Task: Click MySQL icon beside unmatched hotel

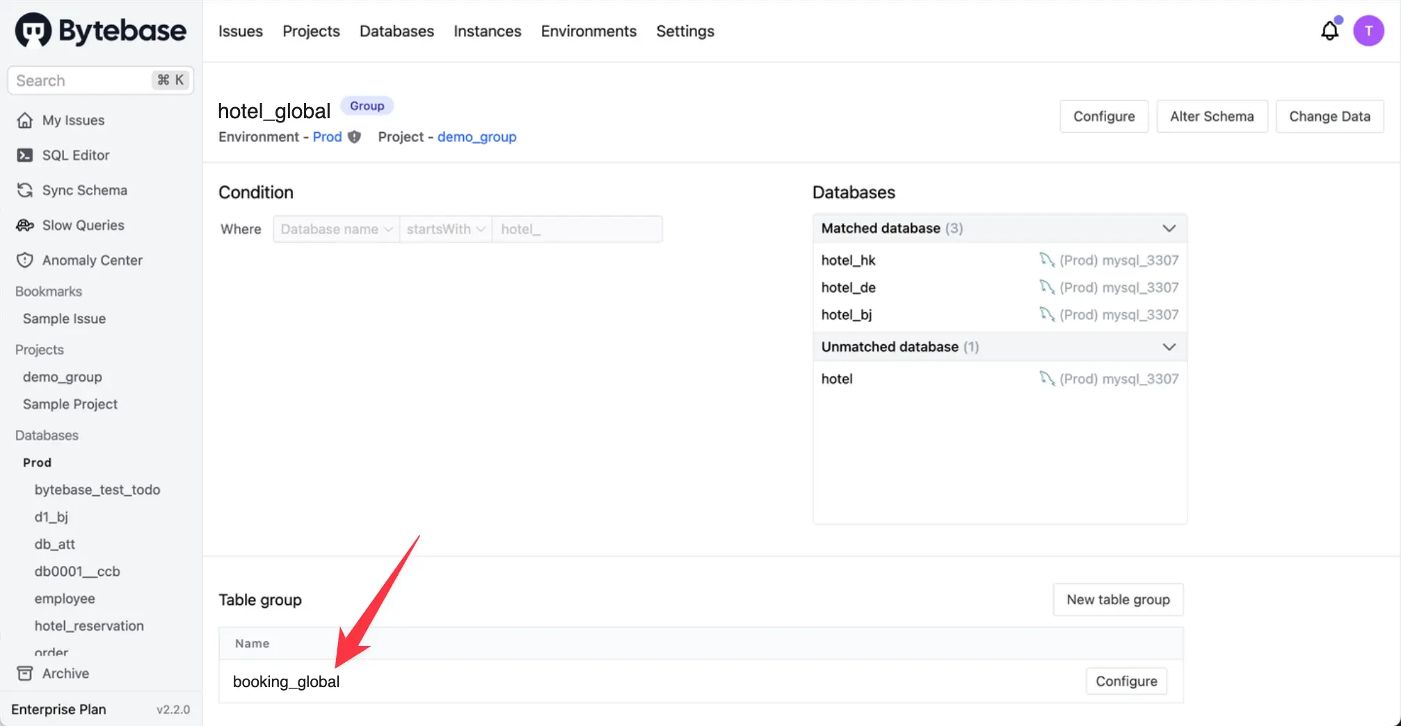Action: pyautogui.click(x=1047, y=378)
